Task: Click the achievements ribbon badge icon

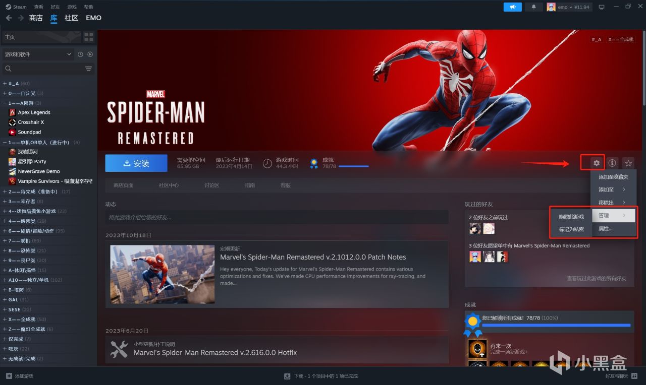Action: tap(314, 163)
